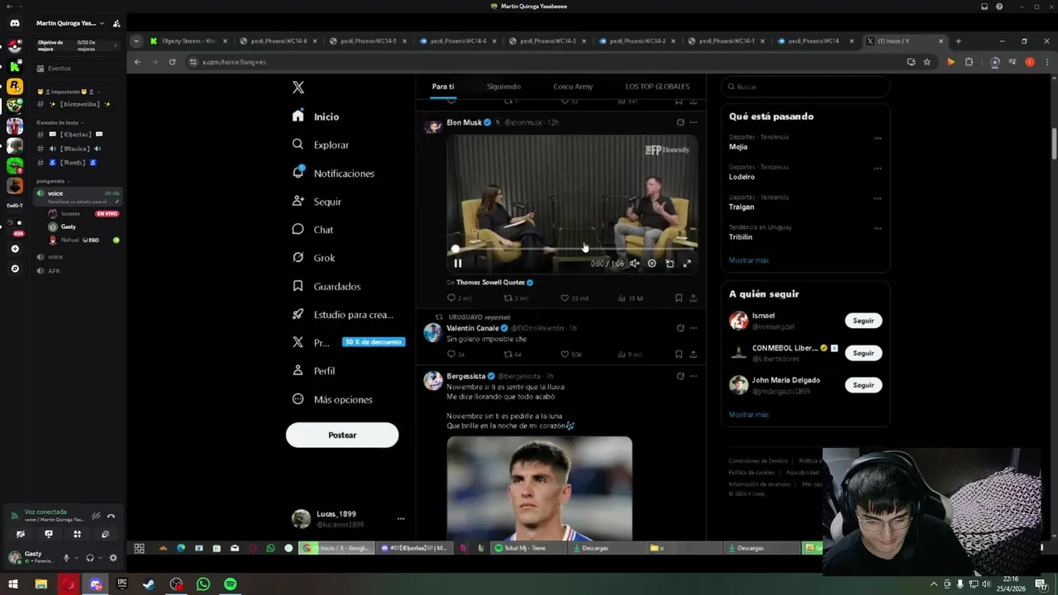This screenshot has height=595, width=1058.
Task: Open Guardados in X sidebar
Action: (327, 286)
